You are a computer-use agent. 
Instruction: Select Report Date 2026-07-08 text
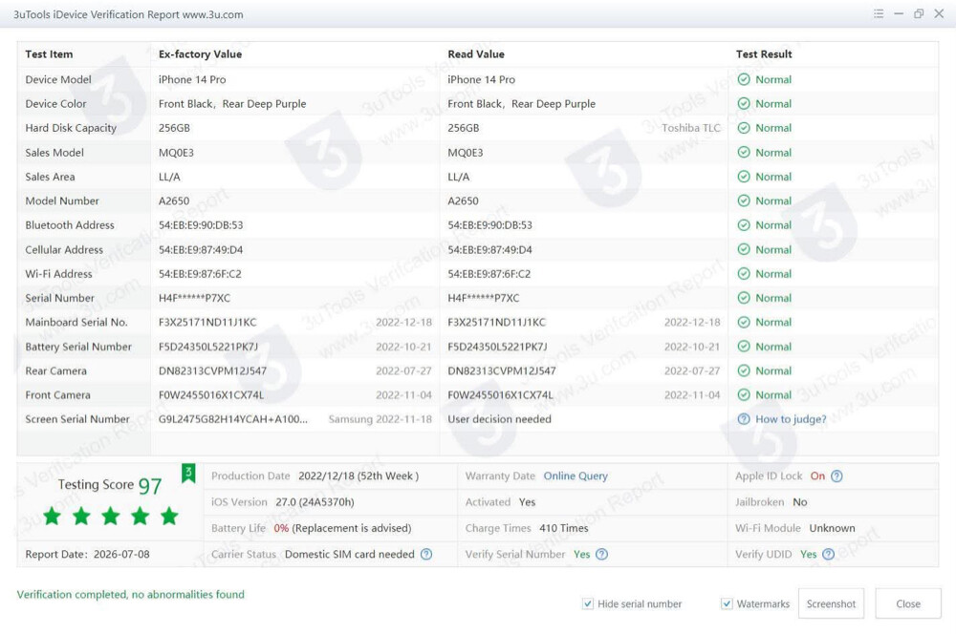87,554
